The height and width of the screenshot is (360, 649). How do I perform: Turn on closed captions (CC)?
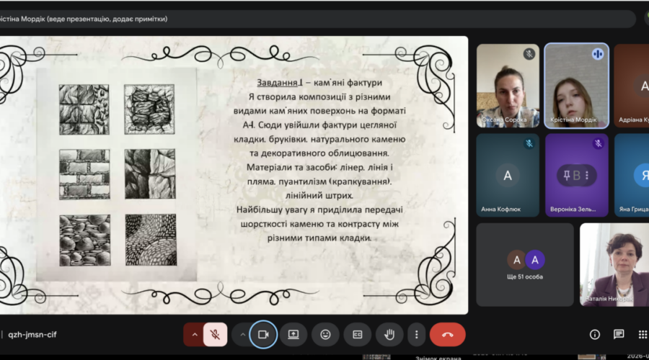[x=357, y=334]
